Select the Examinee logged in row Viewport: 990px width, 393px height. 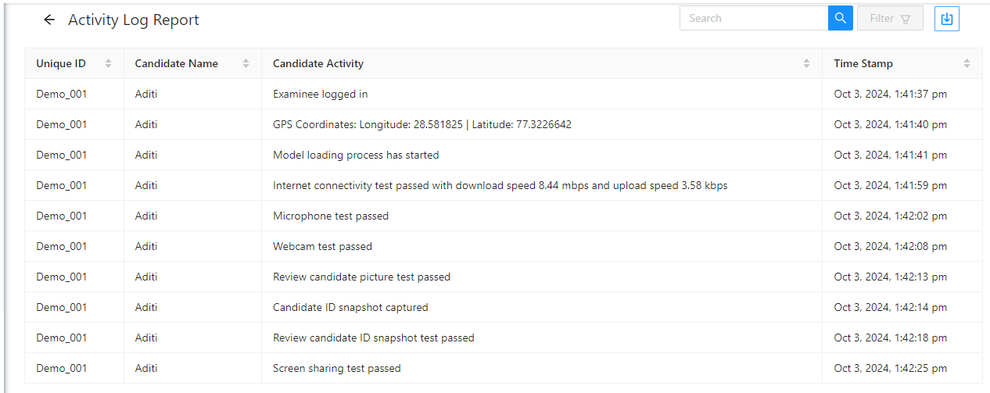coord(504,94)
